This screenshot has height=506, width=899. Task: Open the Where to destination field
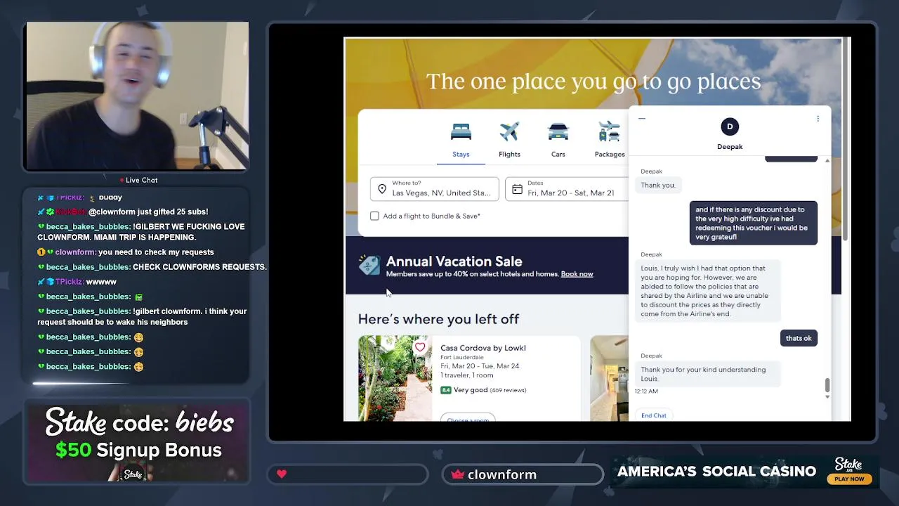coord(434,189)
